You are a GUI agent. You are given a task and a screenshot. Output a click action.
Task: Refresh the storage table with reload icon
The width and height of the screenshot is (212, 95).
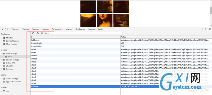coord(33,33)
